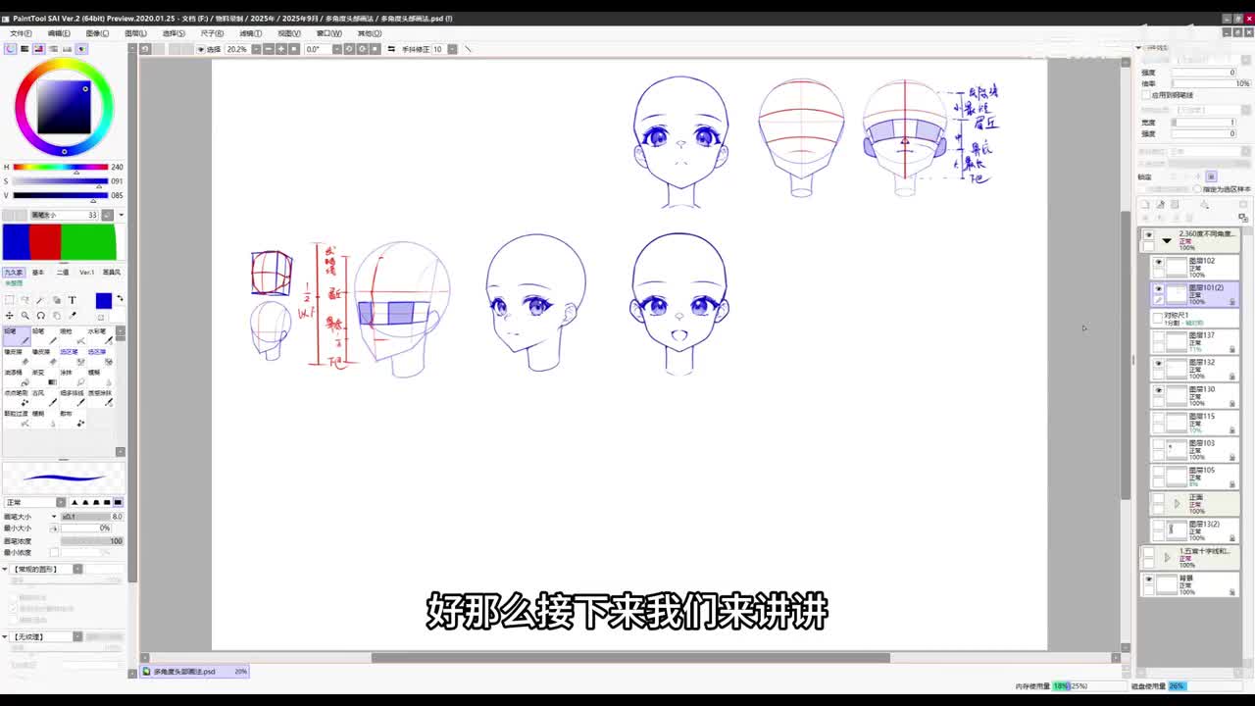This screenshot has height=706, width=1255.
Task: Select the Zoom magnifier tool
Action: tap(25, 316)
